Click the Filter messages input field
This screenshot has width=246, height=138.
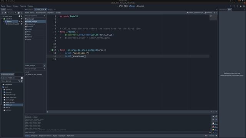pyautogui.click(x=117, y=133)
